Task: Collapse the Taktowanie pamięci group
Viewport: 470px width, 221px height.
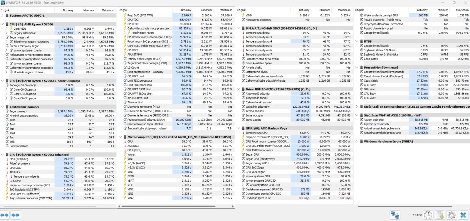Action: 3,107
